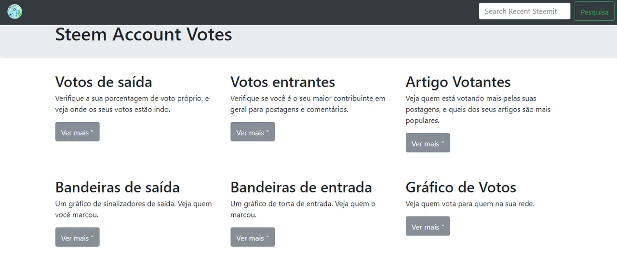Open Ver mais under Bandeiras de entrada
The width and height of the screenshot is (617, 266).
pos(253,237)
